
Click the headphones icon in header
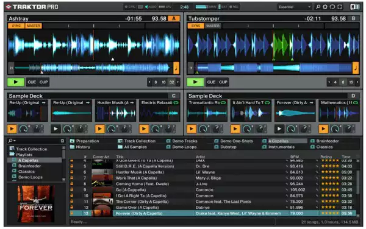click(332, 7)
